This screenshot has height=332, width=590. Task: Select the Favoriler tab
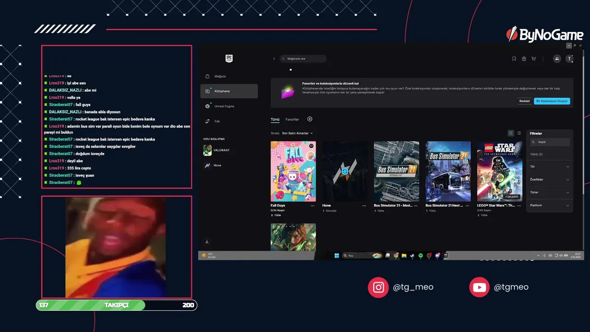(292, 119)
